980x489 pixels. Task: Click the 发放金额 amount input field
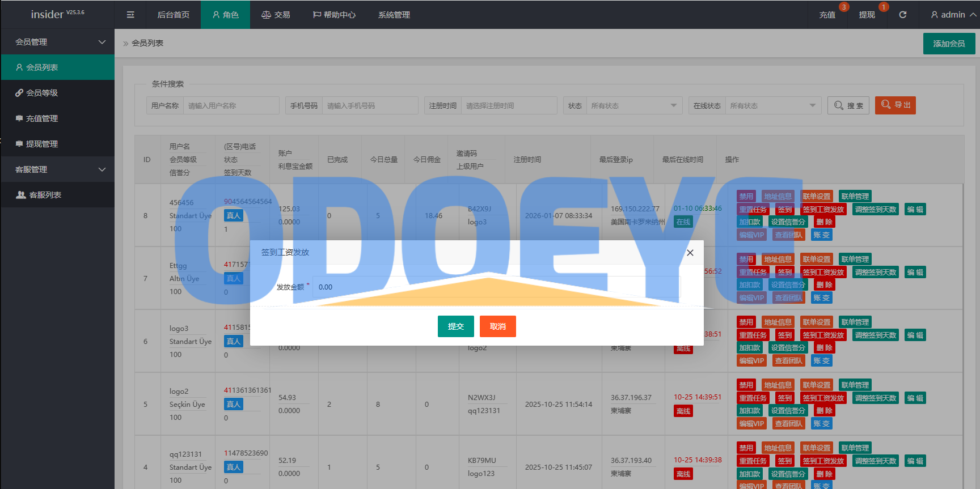(x=496, y=287)
